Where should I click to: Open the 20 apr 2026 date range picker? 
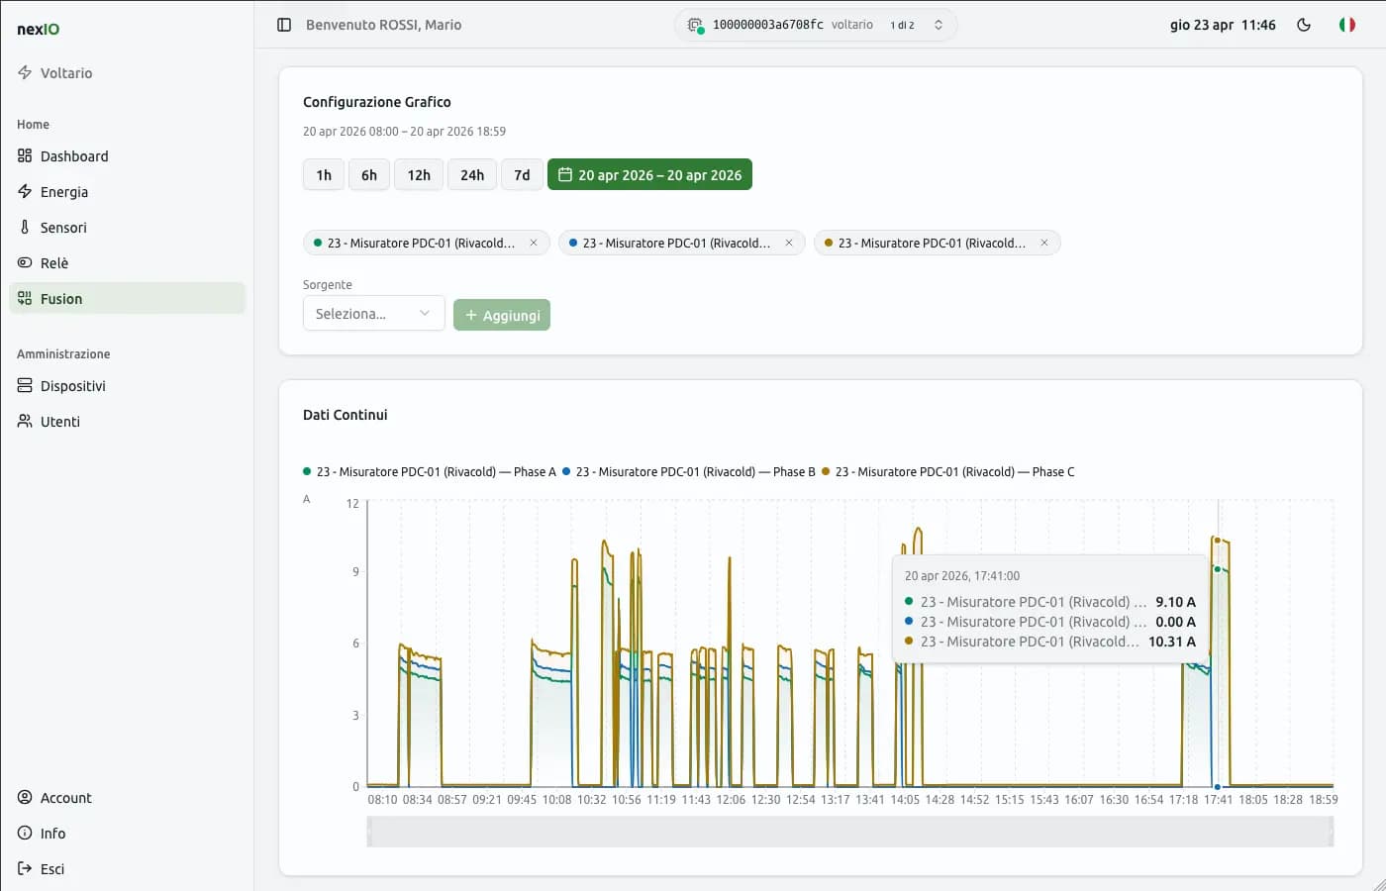pyautogui.click(x=649, y=175)
